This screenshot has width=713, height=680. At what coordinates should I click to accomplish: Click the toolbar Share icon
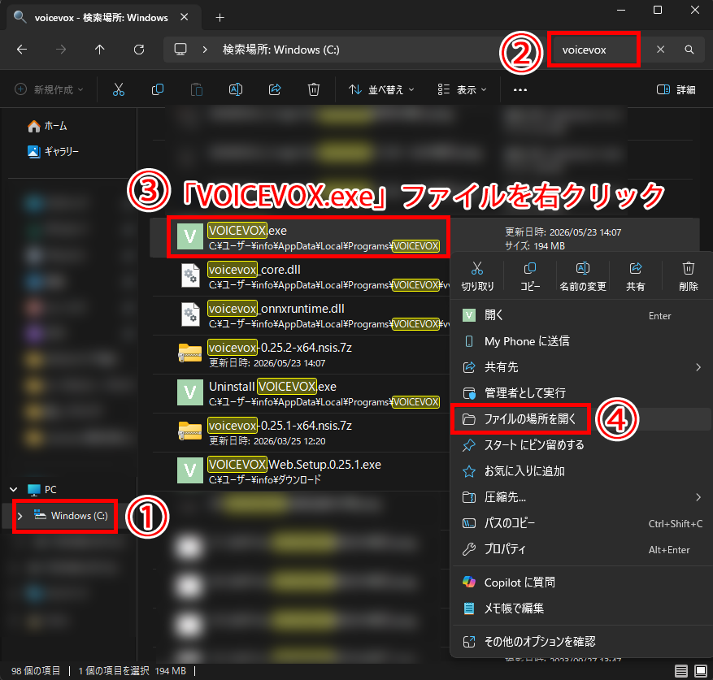275,89
